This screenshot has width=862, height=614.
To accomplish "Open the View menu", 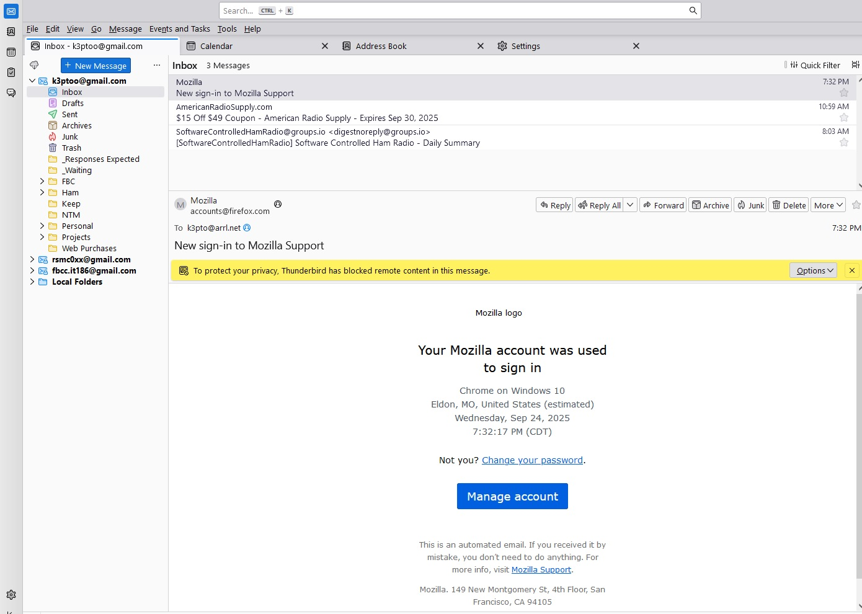I will coord(75,29).
